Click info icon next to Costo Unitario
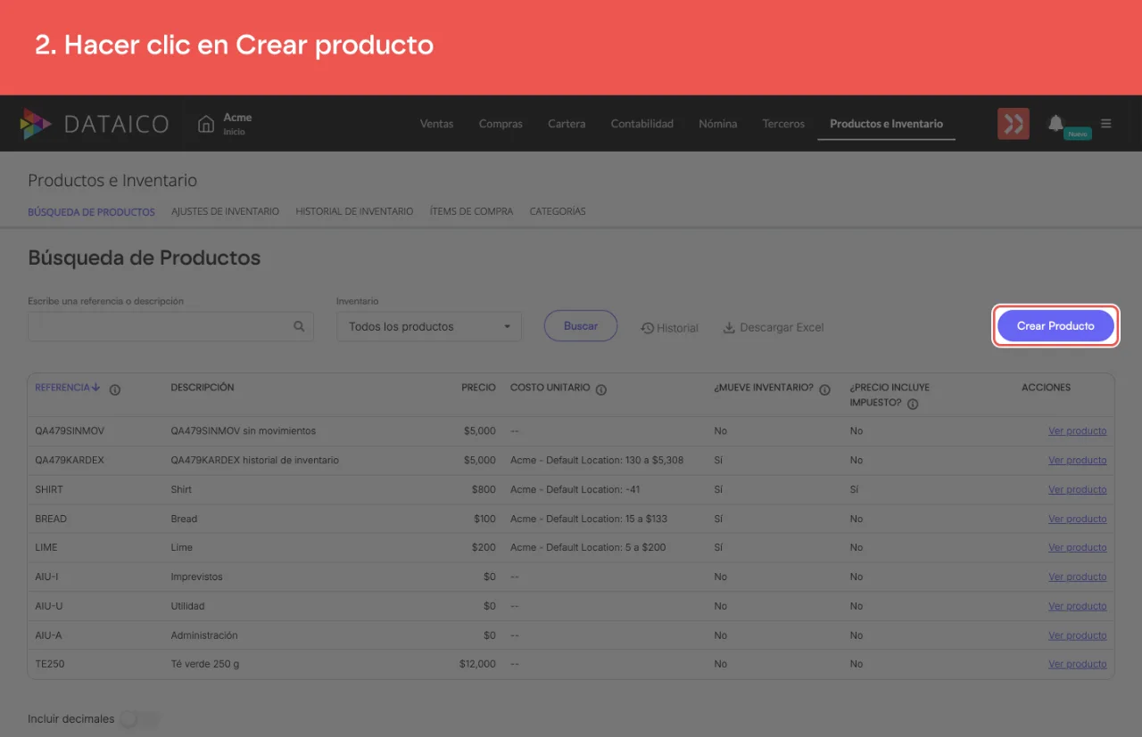The width and height of the screenshot is (1142, 737). (x=601, y=389)
